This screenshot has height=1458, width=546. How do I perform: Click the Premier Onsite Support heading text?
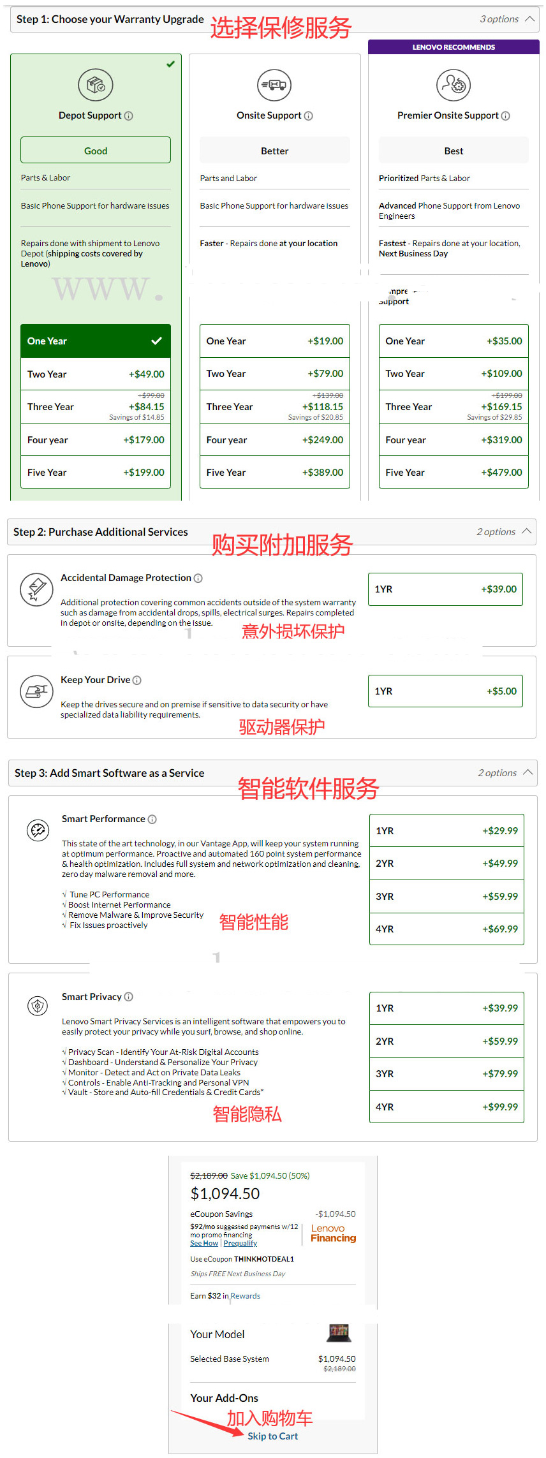coord(448,115)
